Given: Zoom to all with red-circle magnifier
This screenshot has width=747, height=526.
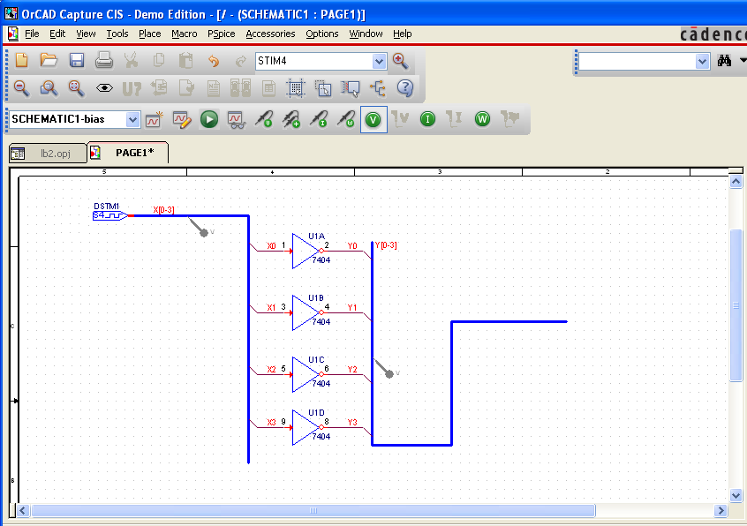Looking at the screenshot, I should (x=76, y=88).
